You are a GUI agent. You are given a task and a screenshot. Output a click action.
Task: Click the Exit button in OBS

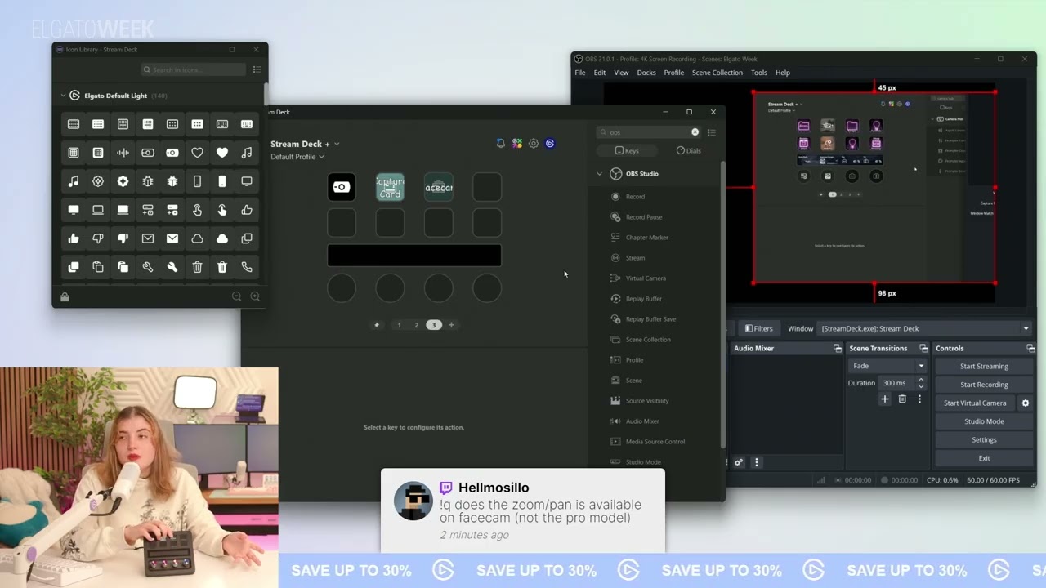pos(984,458)
